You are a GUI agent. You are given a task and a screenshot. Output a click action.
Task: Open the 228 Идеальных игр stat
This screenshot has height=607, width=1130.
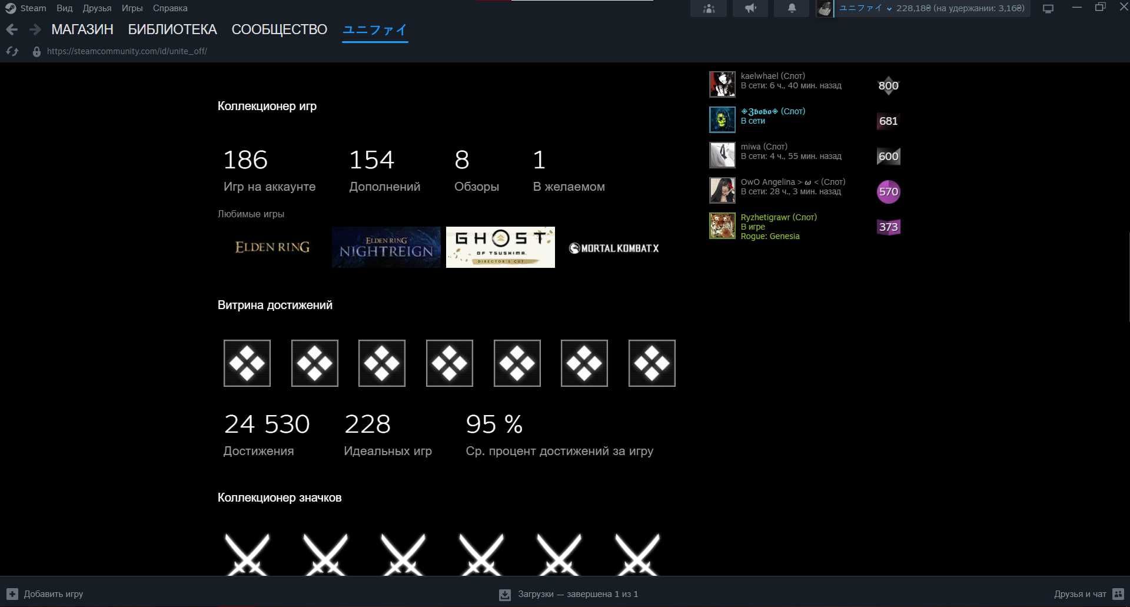pyautogui.click(x=388, y=434)
